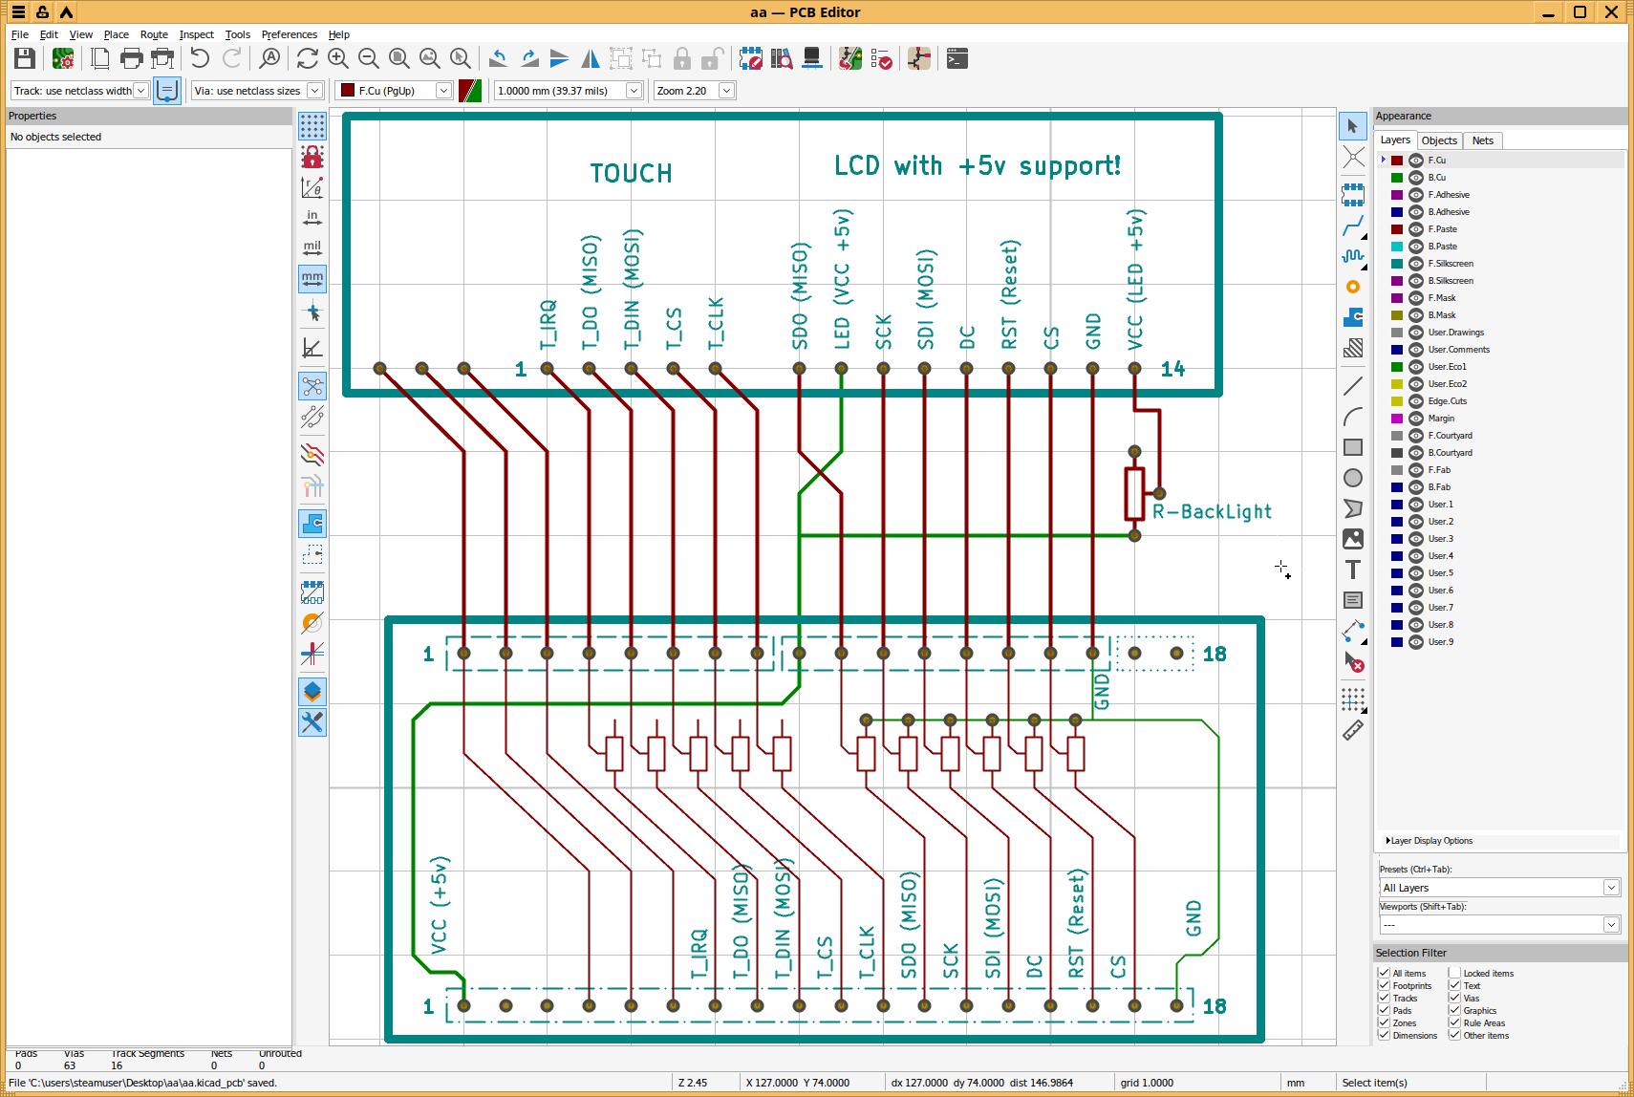Select the Draw Rectangle tool
This screenshot has height=1097, width=1634.
[x=1353, y=447]
